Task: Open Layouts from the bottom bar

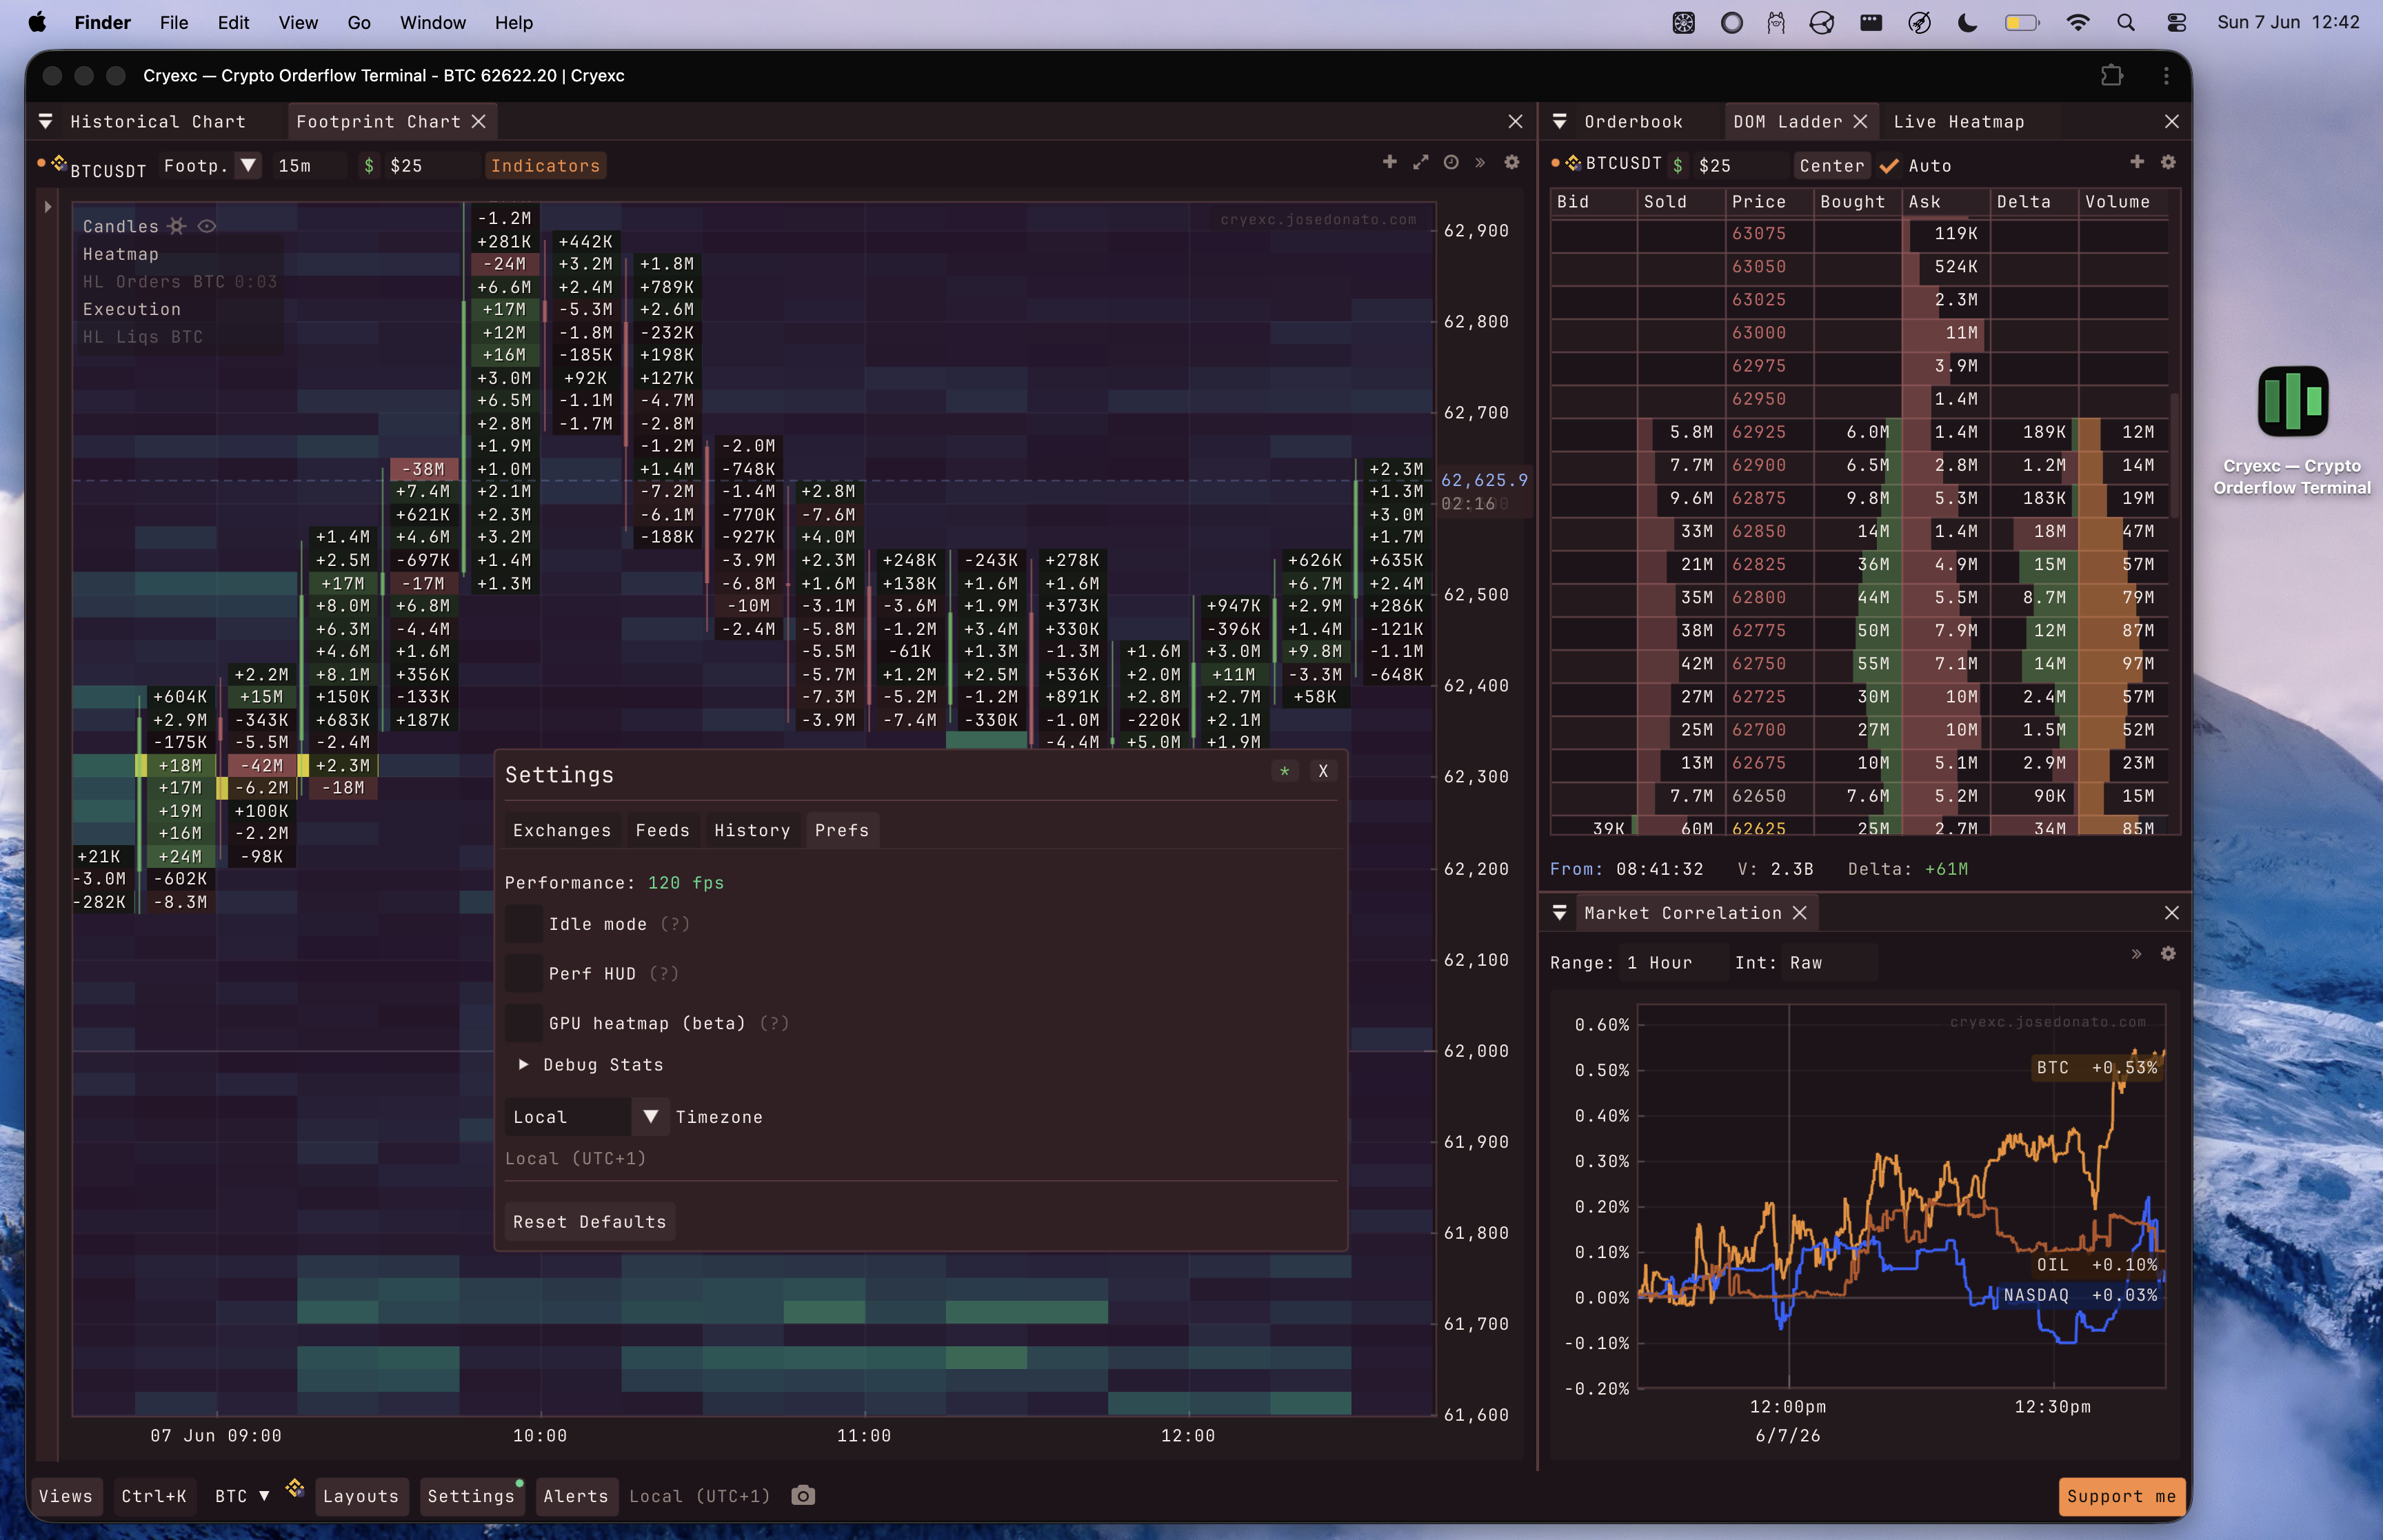Action: coord(361,1496)
